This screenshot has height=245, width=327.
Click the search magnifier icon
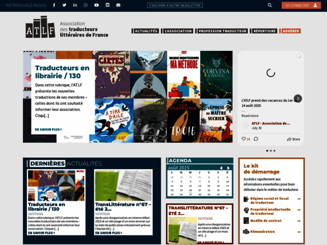[270, 5]
